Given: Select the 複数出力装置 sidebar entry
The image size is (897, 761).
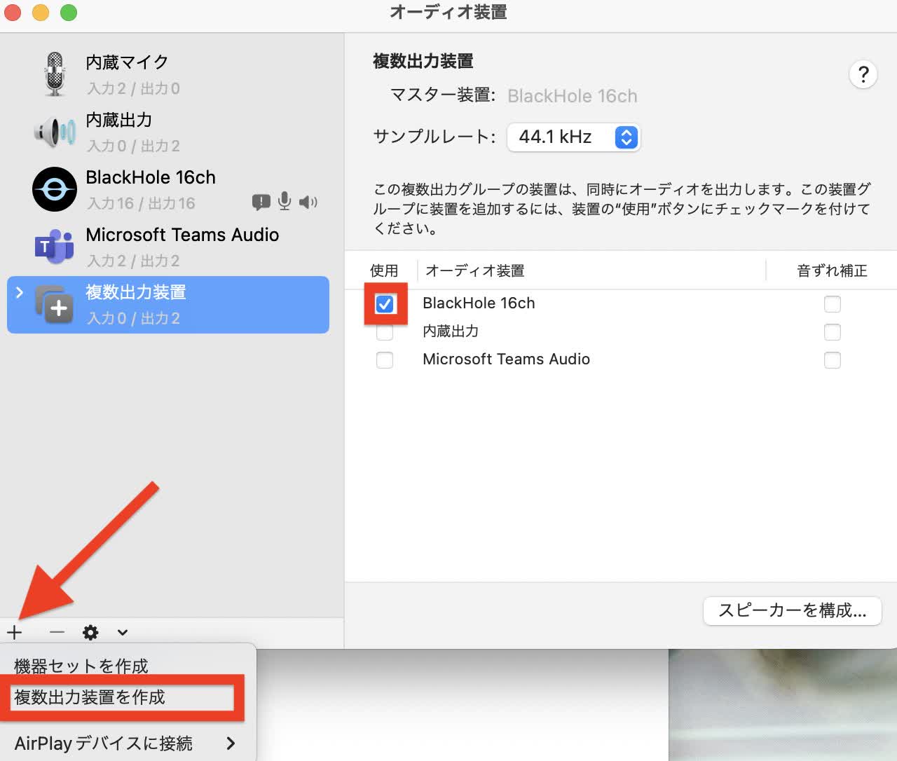Looking at the screenshot, I should 168,305.
